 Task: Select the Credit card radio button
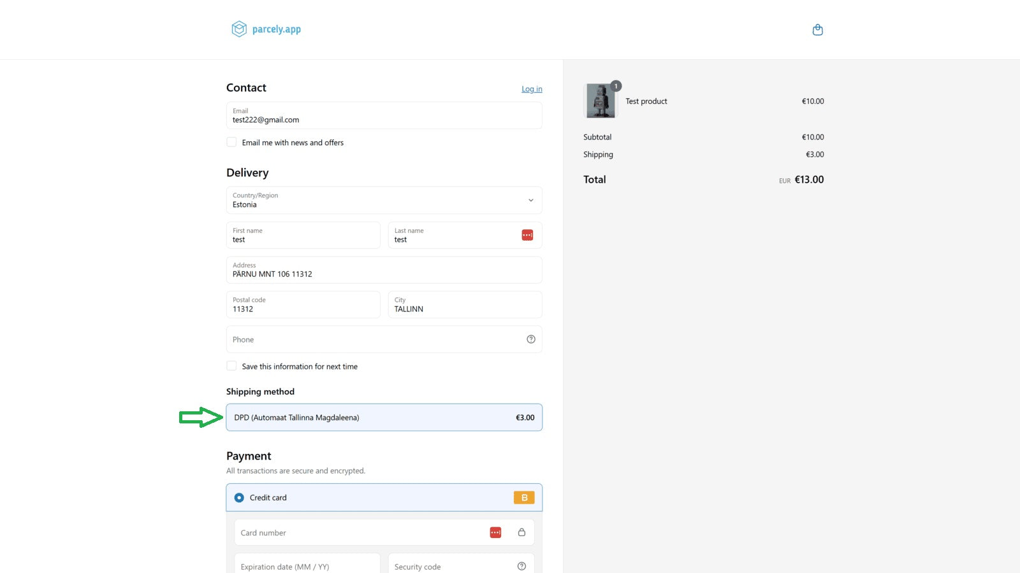[x=239, y=498]
